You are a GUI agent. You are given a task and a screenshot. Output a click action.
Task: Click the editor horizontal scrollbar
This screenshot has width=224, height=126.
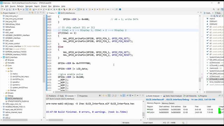[x=114, y=92]
